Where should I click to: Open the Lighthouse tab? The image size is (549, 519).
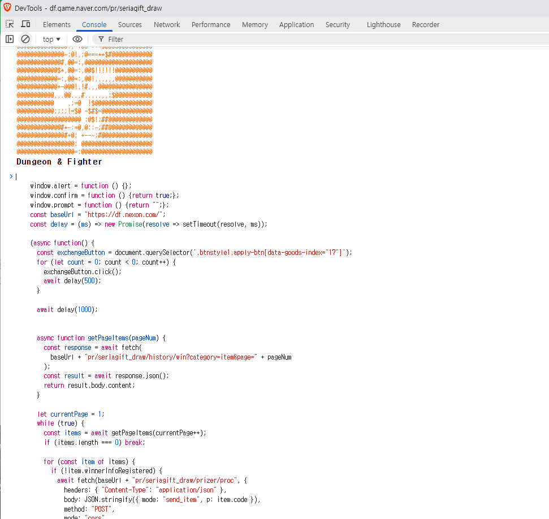(383, 24)
